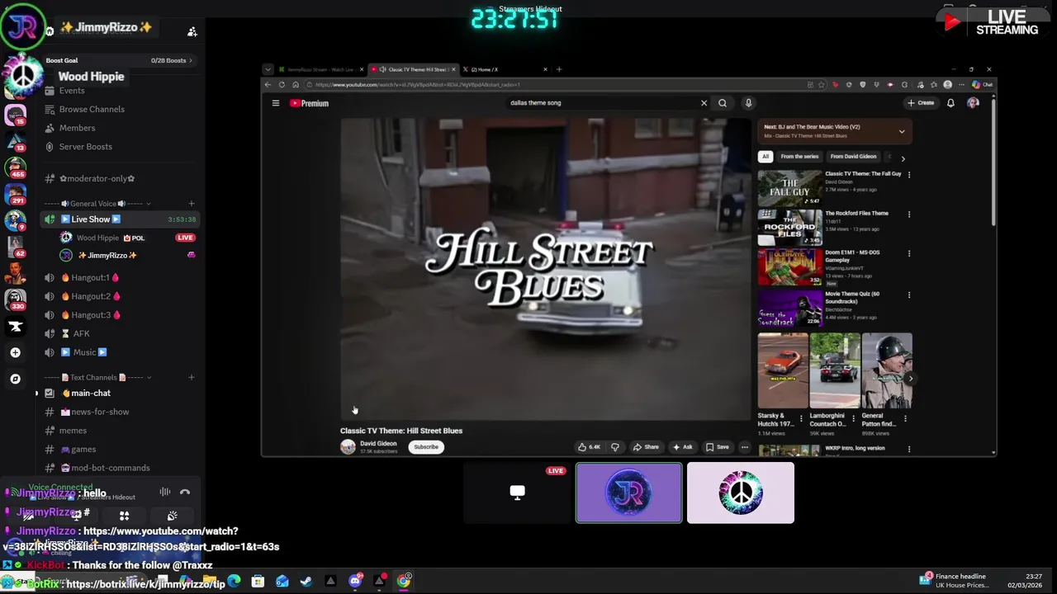The image size is (1057, 594).
Task: Join the Hangout:1 voice channel
Action: tap(90, 278)
